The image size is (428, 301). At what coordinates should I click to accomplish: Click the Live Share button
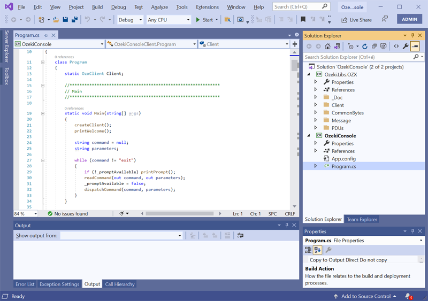tap(356, 20)
